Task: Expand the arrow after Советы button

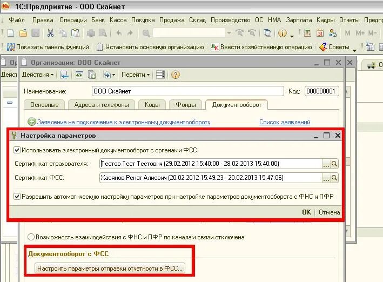Action: click(354, 50)
